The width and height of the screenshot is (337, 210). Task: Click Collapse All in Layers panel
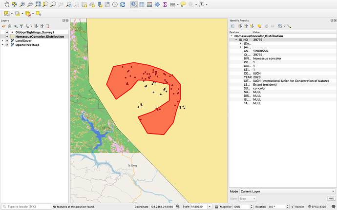(x=42, y=26)
